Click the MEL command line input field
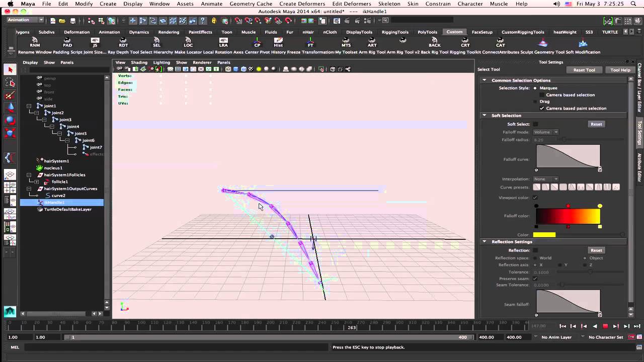 pyautogui.click(x=176, y=347)
